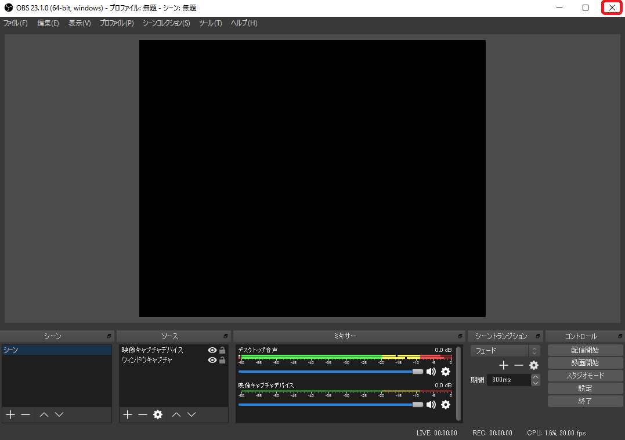
Task: Move source down with arrow icon
Action: point(192,414)
